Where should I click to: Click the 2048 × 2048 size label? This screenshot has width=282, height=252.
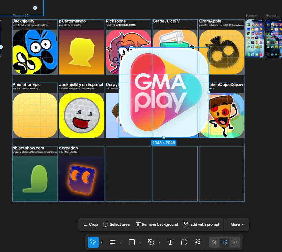coord(164,143)
